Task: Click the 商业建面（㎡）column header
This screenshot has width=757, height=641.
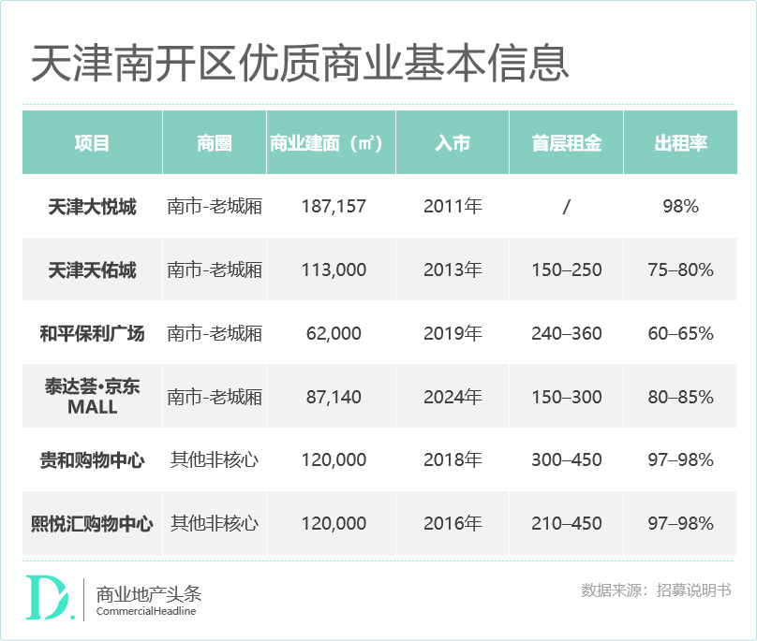Action: [331, 143]
